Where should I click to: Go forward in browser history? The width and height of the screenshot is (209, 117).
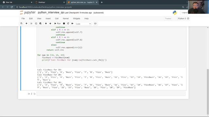click(7, 7)
